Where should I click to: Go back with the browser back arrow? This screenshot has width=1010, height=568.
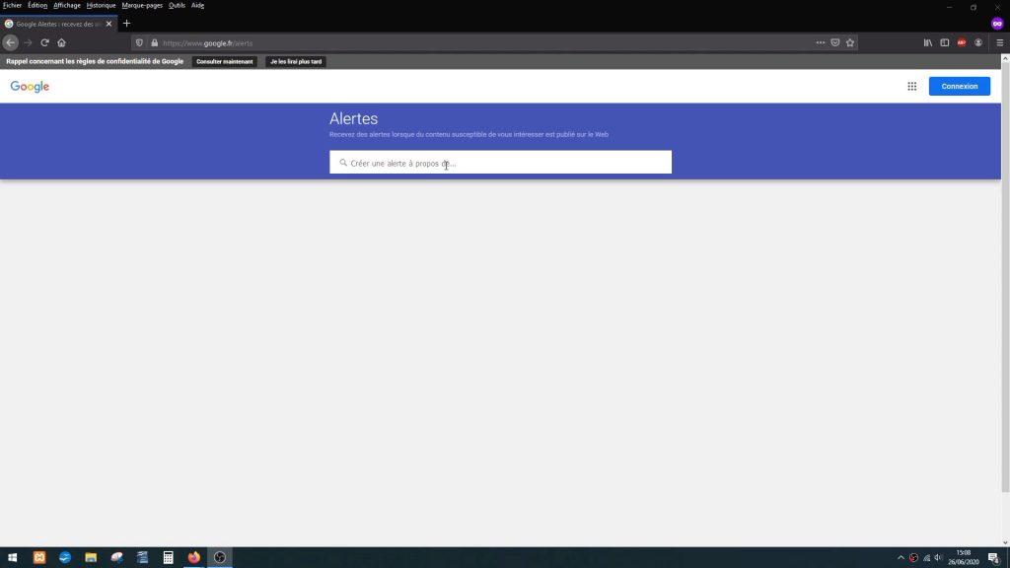pos(10,42)
